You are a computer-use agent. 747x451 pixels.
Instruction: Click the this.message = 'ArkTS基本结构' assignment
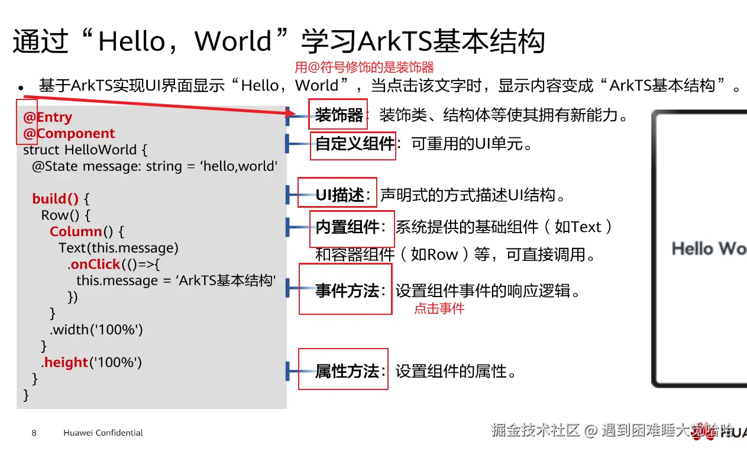(176, 281)
